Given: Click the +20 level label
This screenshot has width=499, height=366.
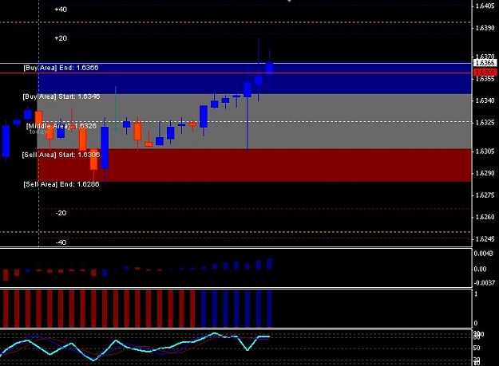Looking at the screenshot, I should pyautogui.click(x=61, y=38).
